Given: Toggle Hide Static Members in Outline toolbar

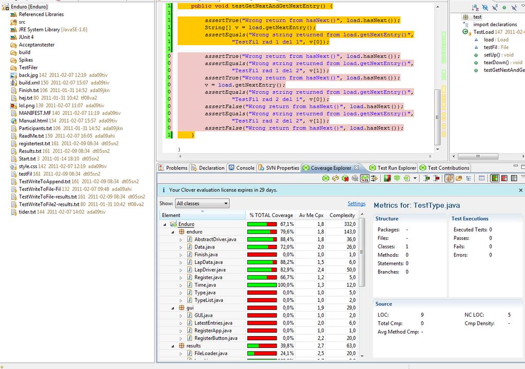Looking at the screenshot, I should (x=495, y=7).
